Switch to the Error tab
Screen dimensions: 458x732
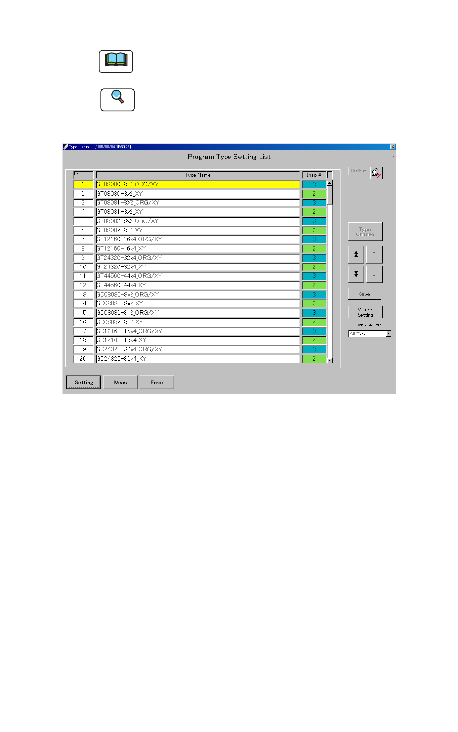(x=157, y=382)
